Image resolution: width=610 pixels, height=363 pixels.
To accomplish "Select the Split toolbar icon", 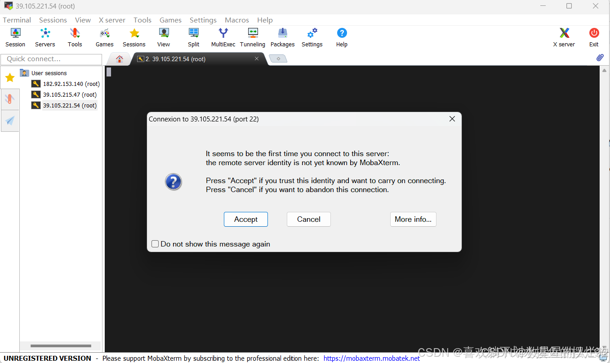I will pos(194,37).
